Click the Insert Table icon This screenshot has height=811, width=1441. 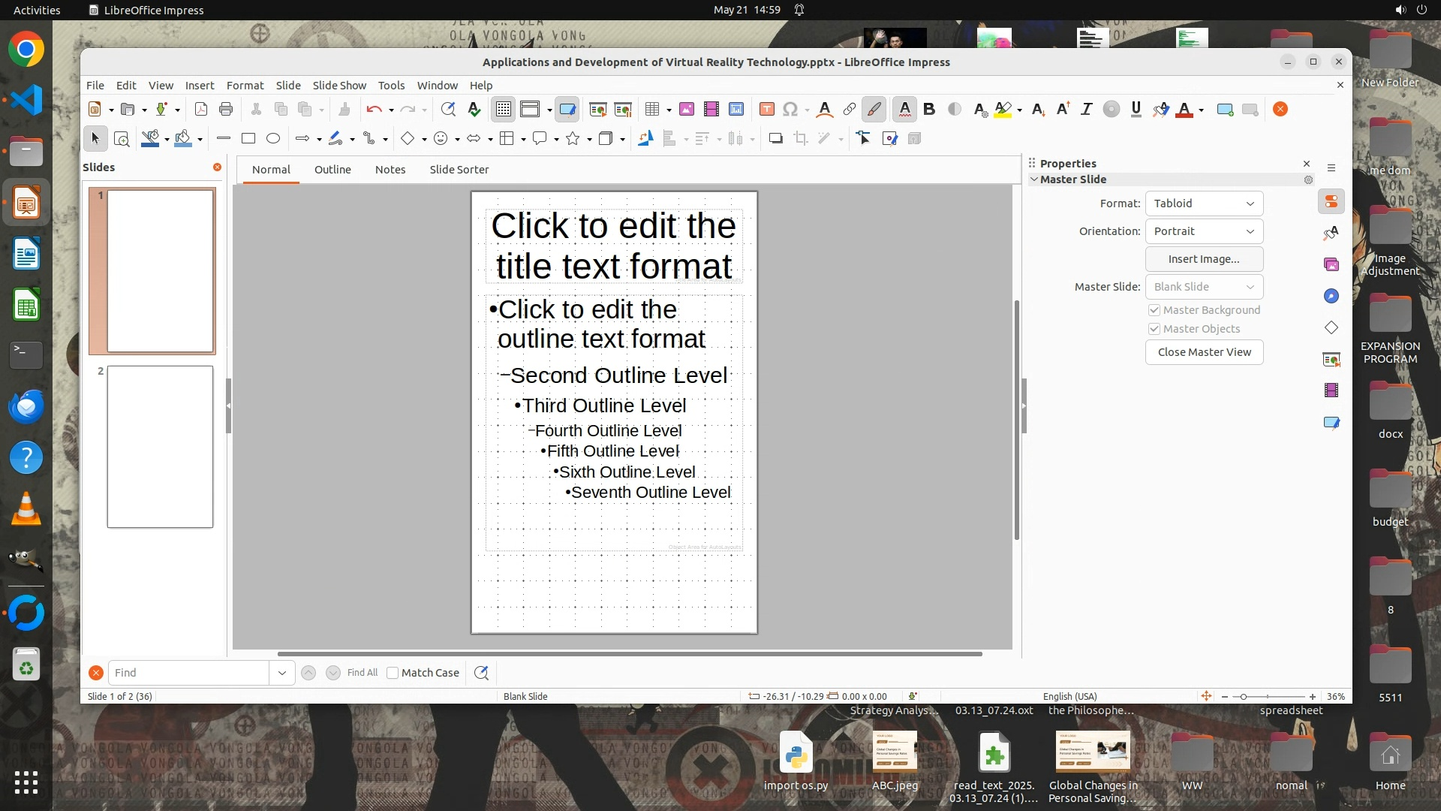click(x=651, y=110)
